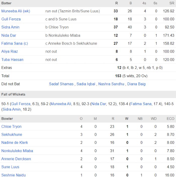
Task: Open Fatima Sana (c) batter profile
Action: click(15, 43)
